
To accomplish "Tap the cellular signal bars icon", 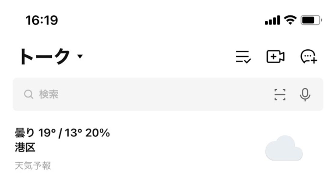I will [272, 20].
